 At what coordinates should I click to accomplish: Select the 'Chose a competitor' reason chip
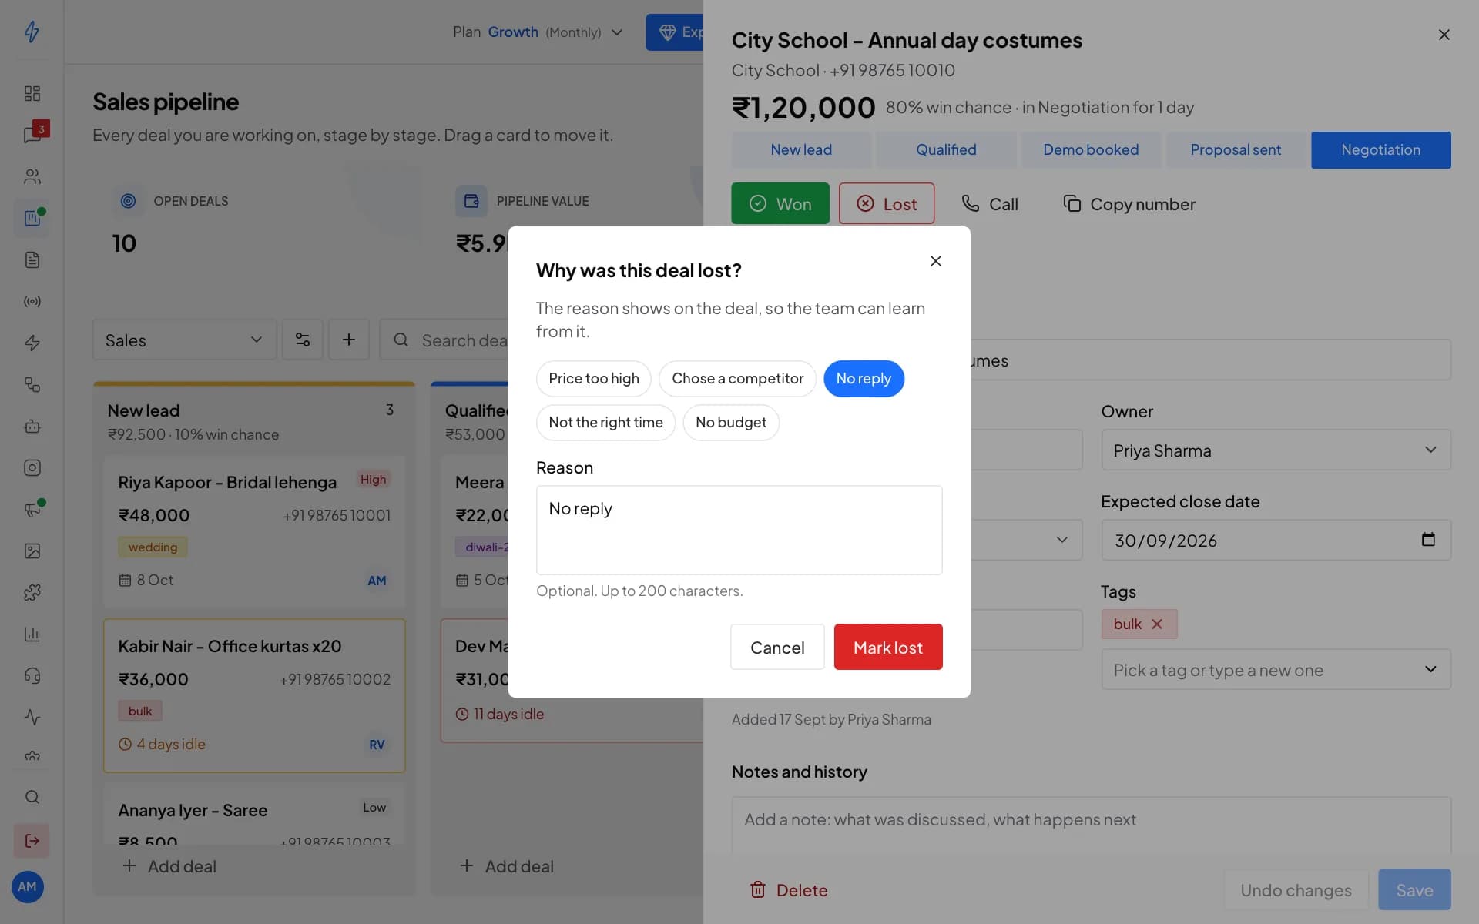point(737,379)
